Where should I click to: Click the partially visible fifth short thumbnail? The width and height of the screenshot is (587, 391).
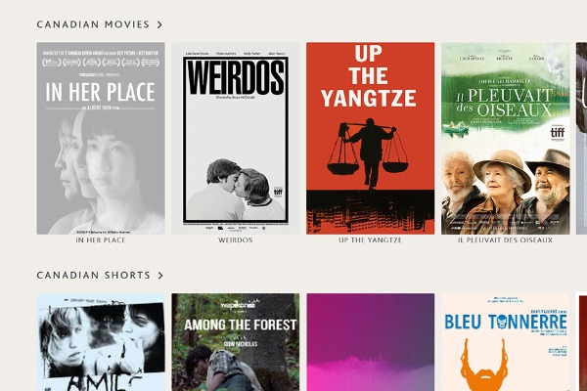tap(582, 342)
